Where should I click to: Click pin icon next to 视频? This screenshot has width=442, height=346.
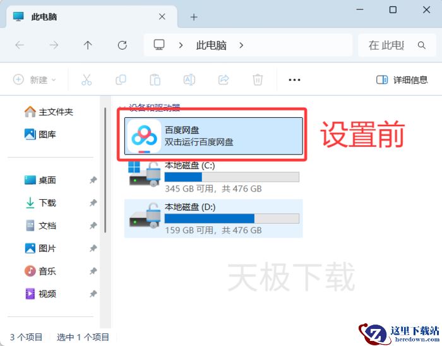point(93,294)
